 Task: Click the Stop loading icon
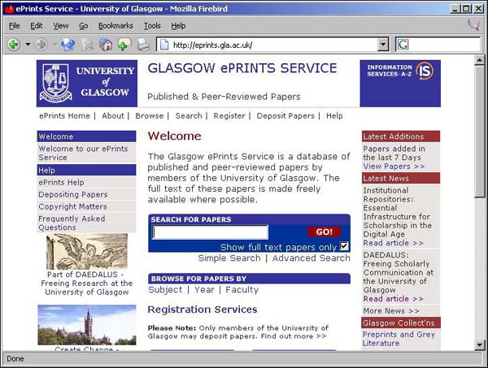pos(87,45)
